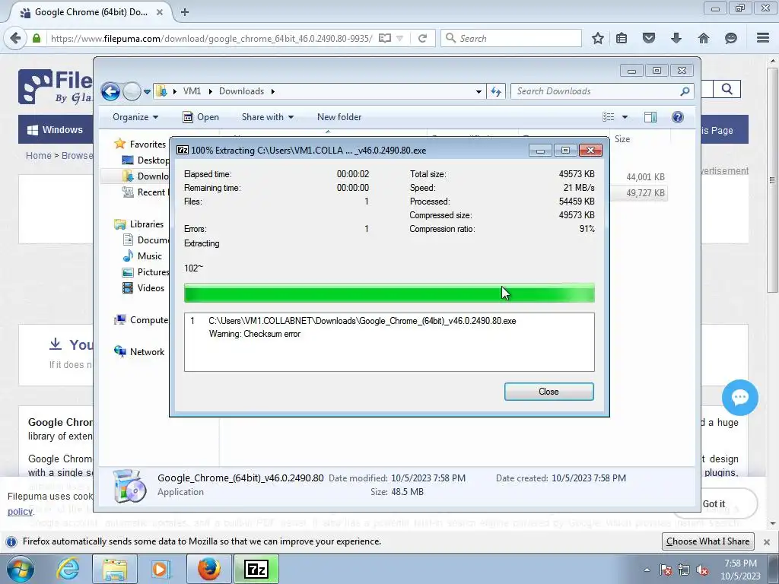Open the blue chat bubble widget
779x584 pixels.
739,397
